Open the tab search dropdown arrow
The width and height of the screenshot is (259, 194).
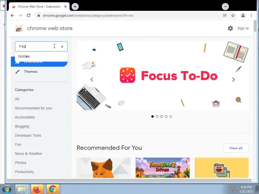(x=225, y=7)
